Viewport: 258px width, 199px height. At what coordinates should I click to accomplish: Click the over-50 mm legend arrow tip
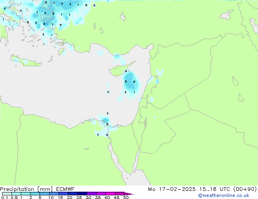coord(129,194)
